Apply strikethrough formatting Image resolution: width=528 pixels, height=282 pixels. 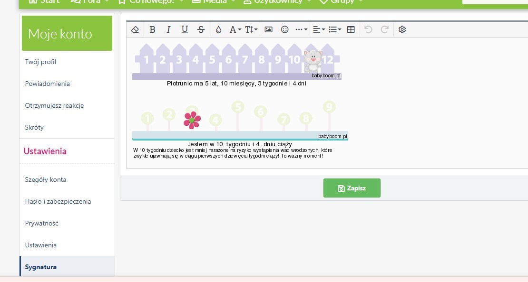point(201,29)
